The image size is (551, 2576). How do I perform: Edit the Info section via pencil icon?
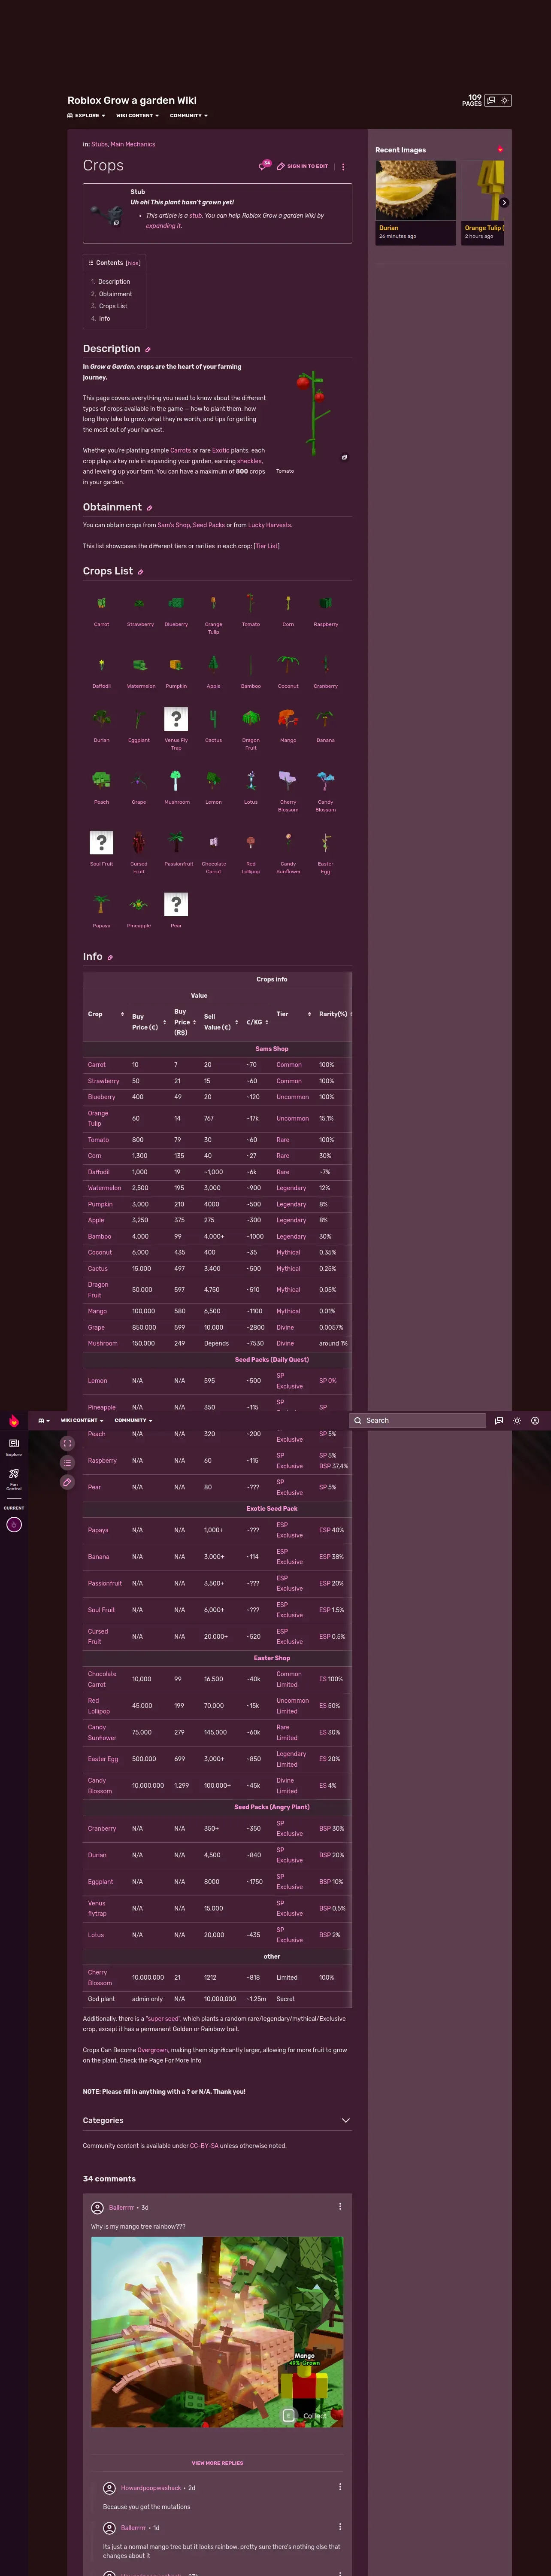click(x=110, y=958)
